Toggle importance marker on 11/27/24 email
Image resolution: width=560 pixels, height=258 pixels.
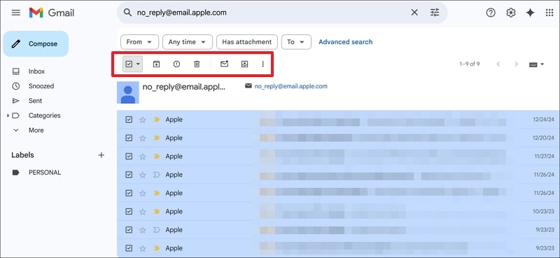pos(156,156)
